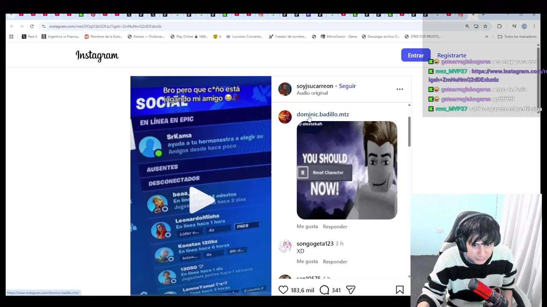
Task: Open the 'Nombres de la Euro' bookmark
Action: (x=103, y=37)
